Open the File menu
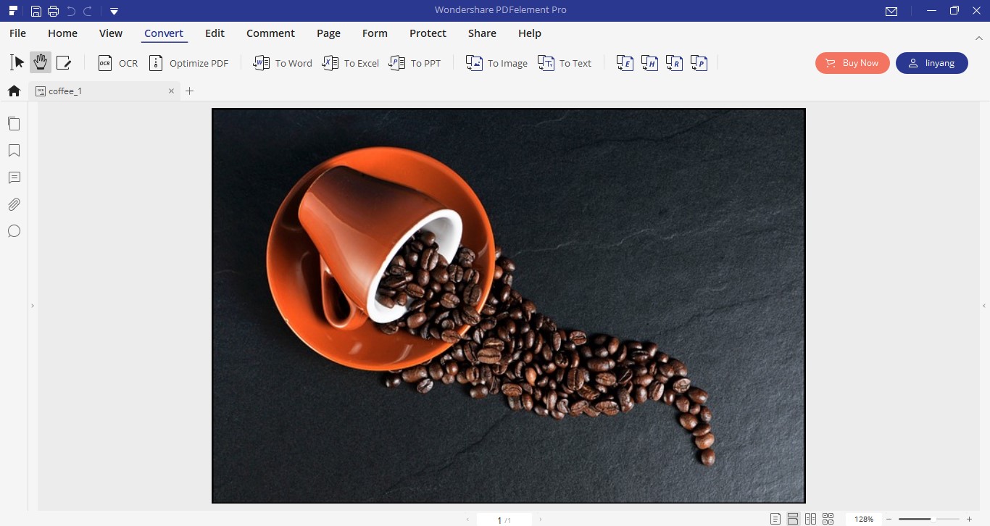Viewport: 990px width, 526px height. click(17, 33)
